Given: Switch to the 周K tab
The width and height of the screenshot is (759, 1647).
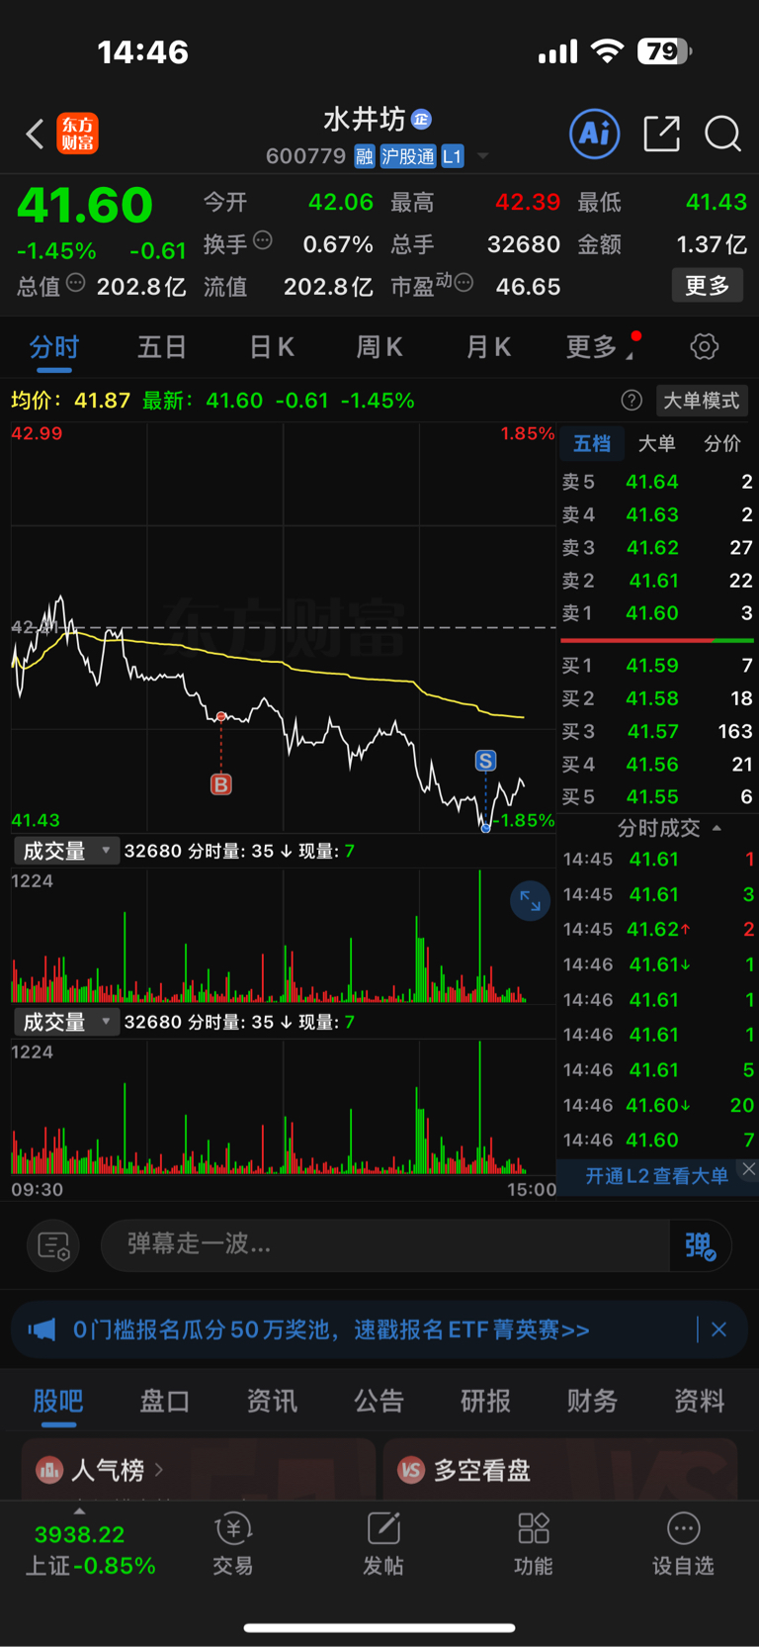Looking at the screenshot, I should coord(379,347).
